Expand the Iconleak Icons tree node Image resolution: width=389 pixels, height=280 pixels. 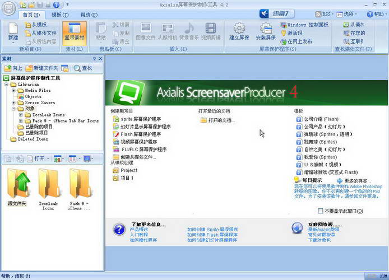point(21,115)
